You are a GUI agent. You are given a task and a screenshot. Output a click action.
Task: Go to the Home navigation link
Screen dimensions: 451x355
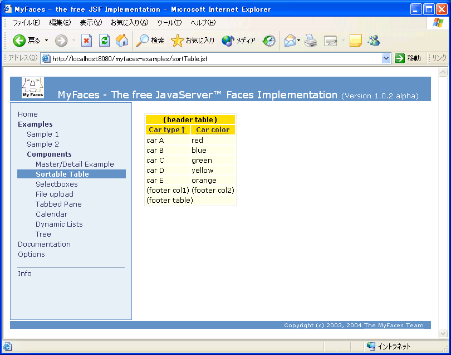coord(28,114)
